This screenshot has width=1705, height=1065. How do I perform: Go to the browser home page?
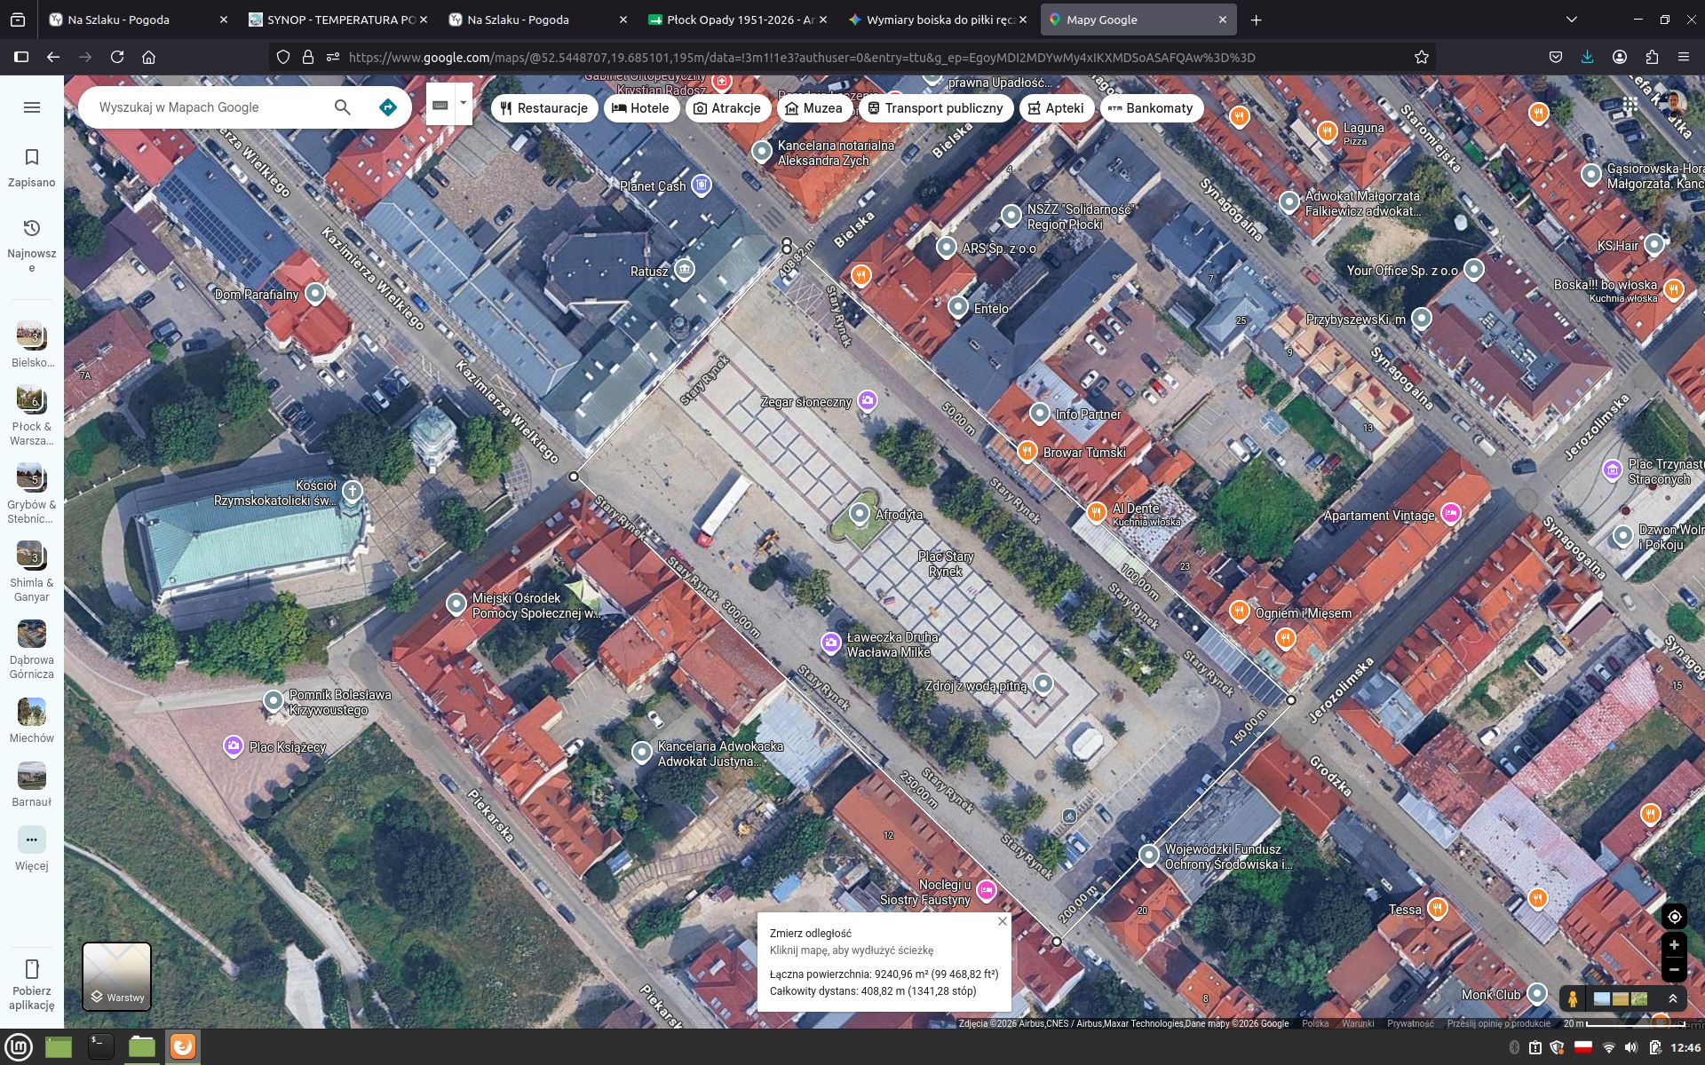click(x=149, y=57)
